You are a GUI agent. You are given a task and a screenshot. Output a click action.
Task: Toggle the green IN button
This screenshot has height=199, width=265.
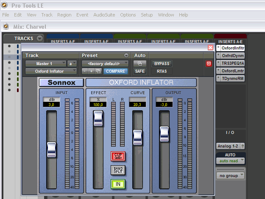pyautogui.click(x=118, y=184)
